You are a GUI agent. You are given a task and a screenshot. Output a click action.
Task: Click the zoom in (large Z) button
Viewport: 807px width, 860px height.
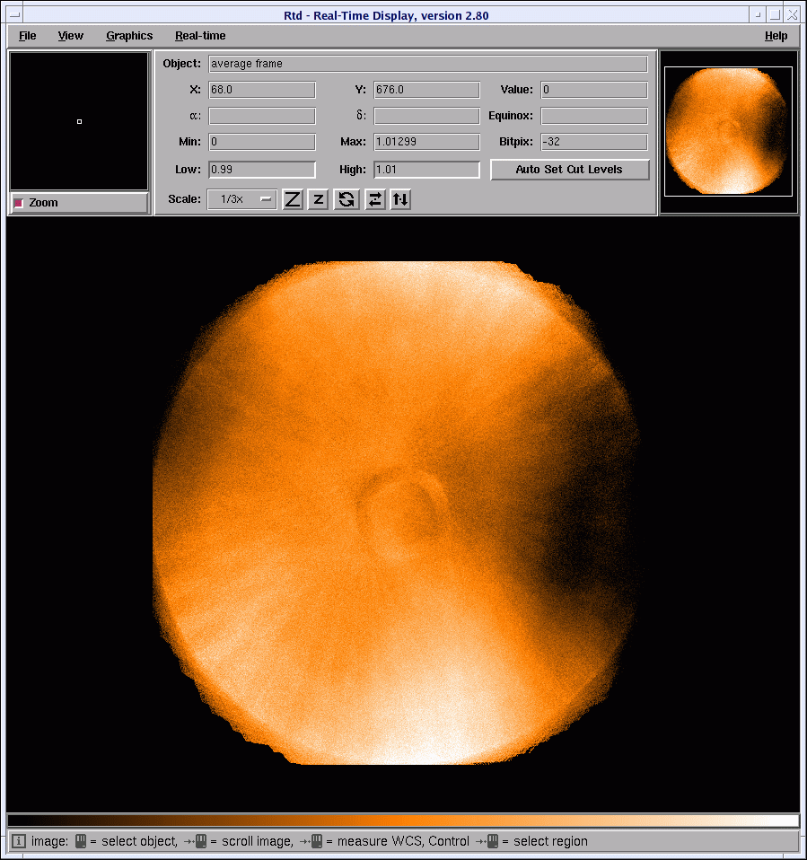[293, 199]
